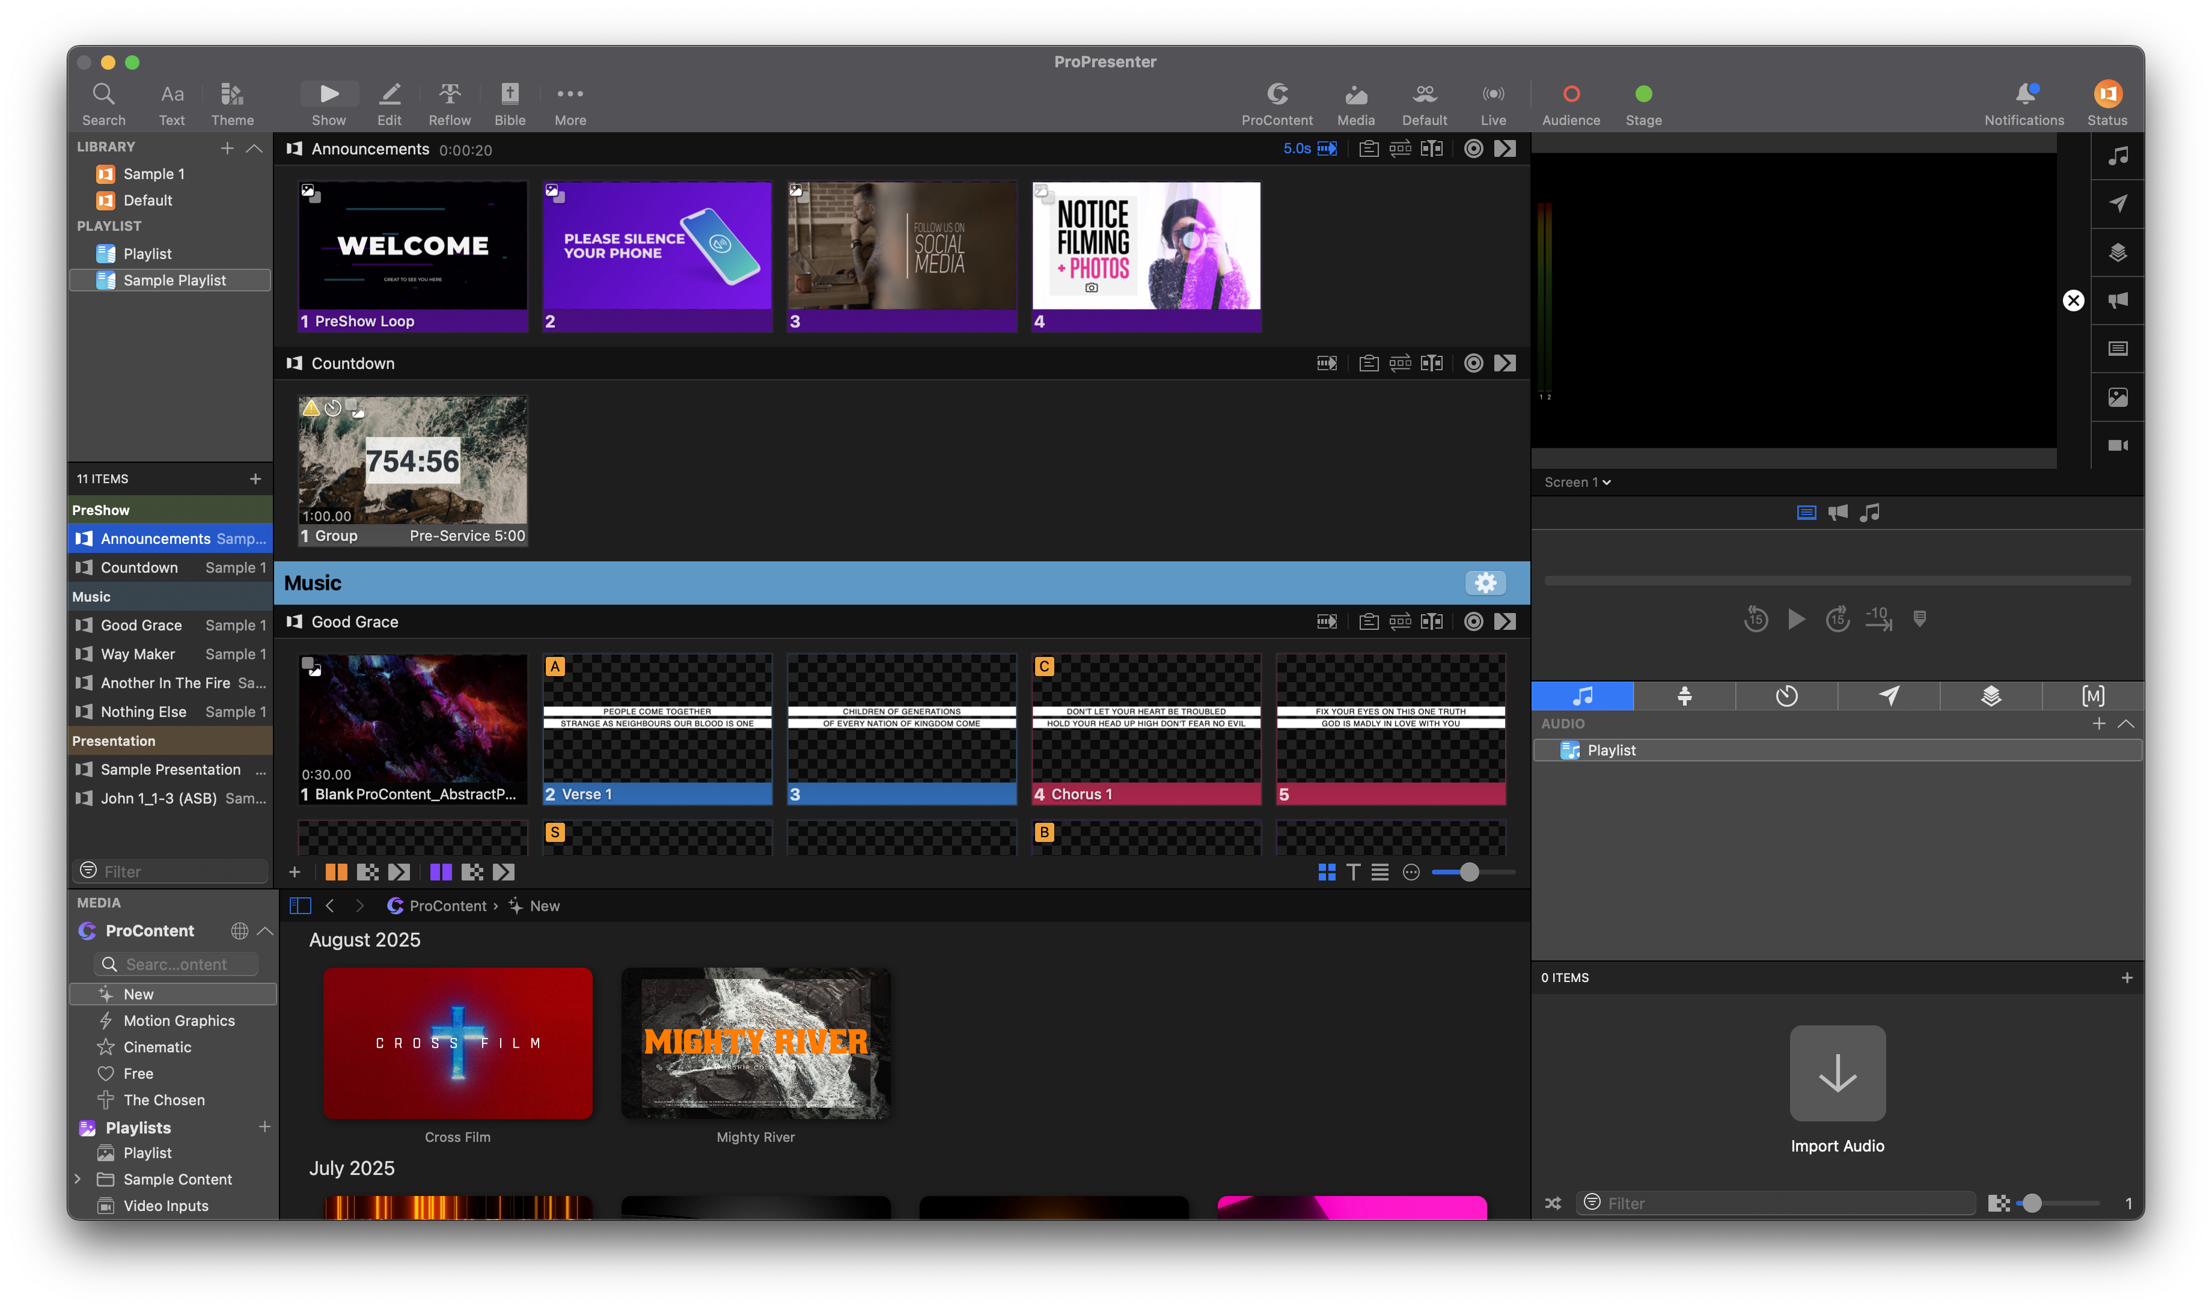Open the Text formatting tool

tap(172, 104)
